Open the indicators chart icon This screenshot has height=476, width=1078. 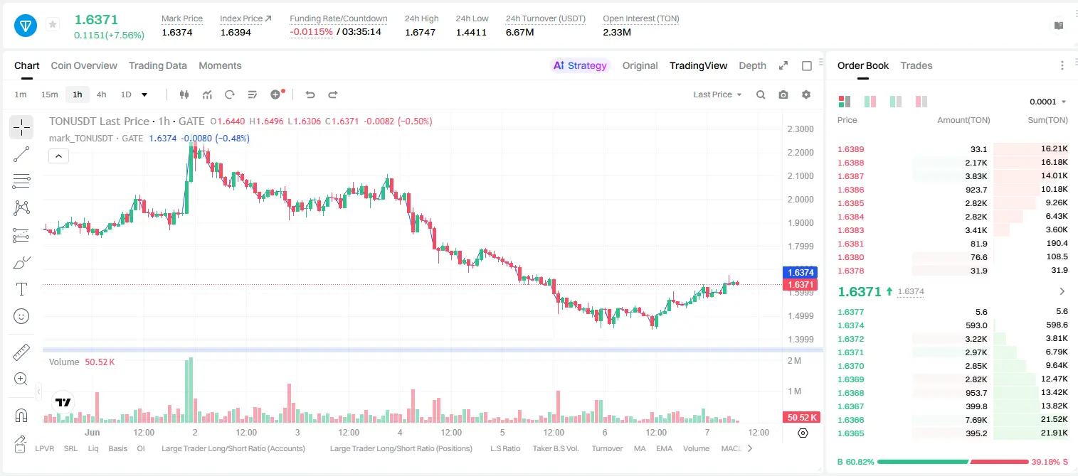pos(207,94)
